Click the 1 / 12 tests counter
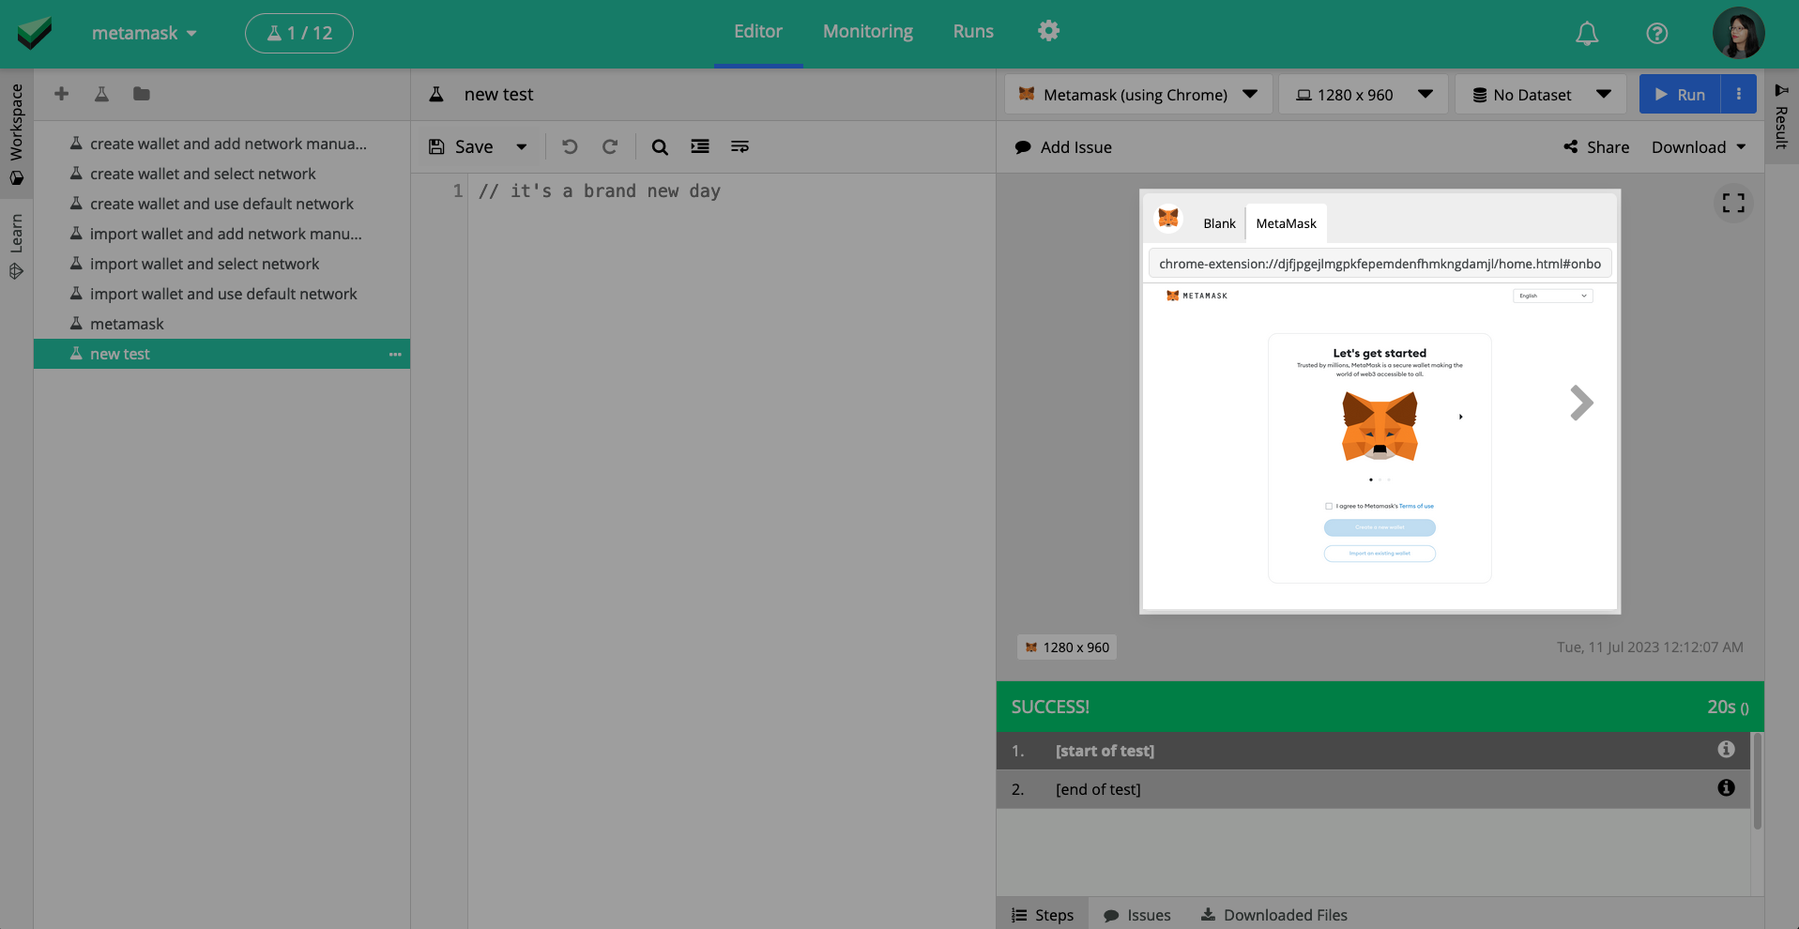Screen dimensions: 1799x929 299,33
